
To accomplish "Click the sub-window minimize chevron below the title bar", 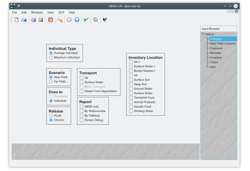I will (x=229, y=11).
